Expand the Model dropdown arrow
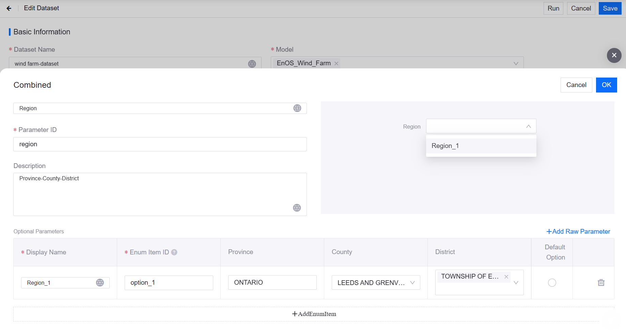This screenshot has height=334, width=626. (516, 63)
